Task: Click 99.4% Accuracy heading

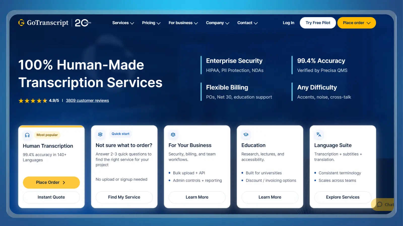Action: (321, 61)
